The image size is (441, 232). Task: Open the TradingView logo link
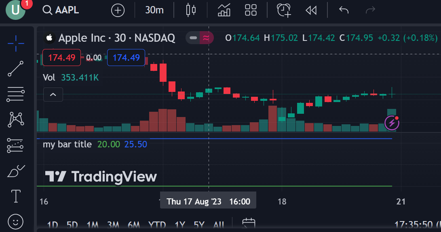(101, 177)
